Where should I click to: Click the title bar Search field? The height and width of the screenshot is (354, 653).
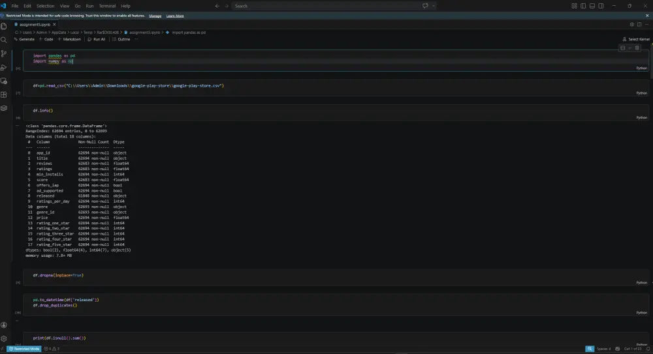(325, 6)
